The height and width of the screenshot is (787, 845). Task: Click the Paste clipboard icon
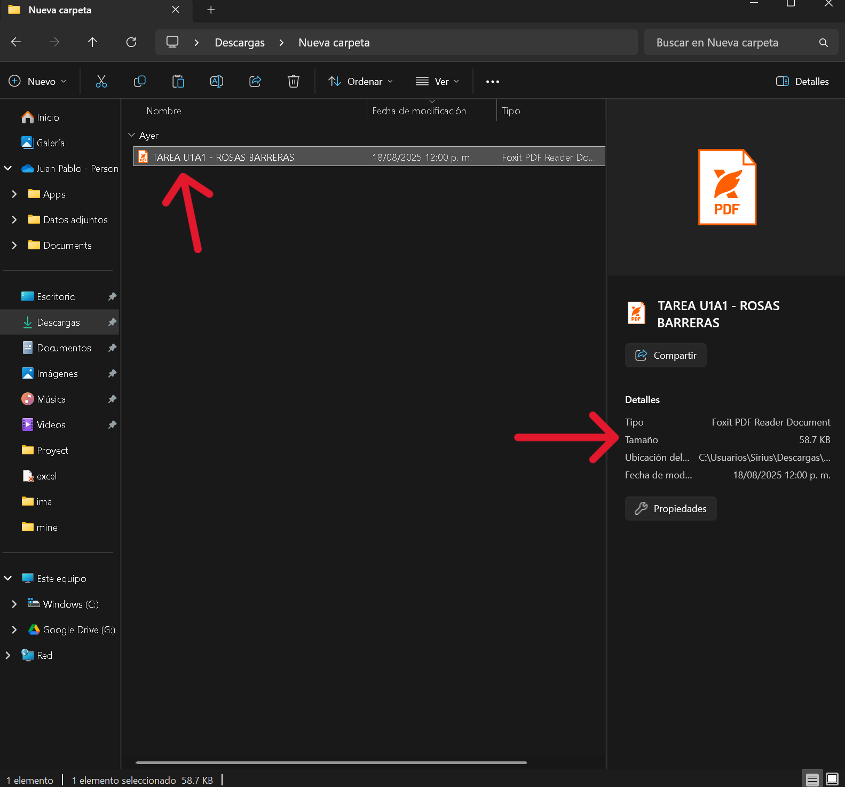coord(178,81)
